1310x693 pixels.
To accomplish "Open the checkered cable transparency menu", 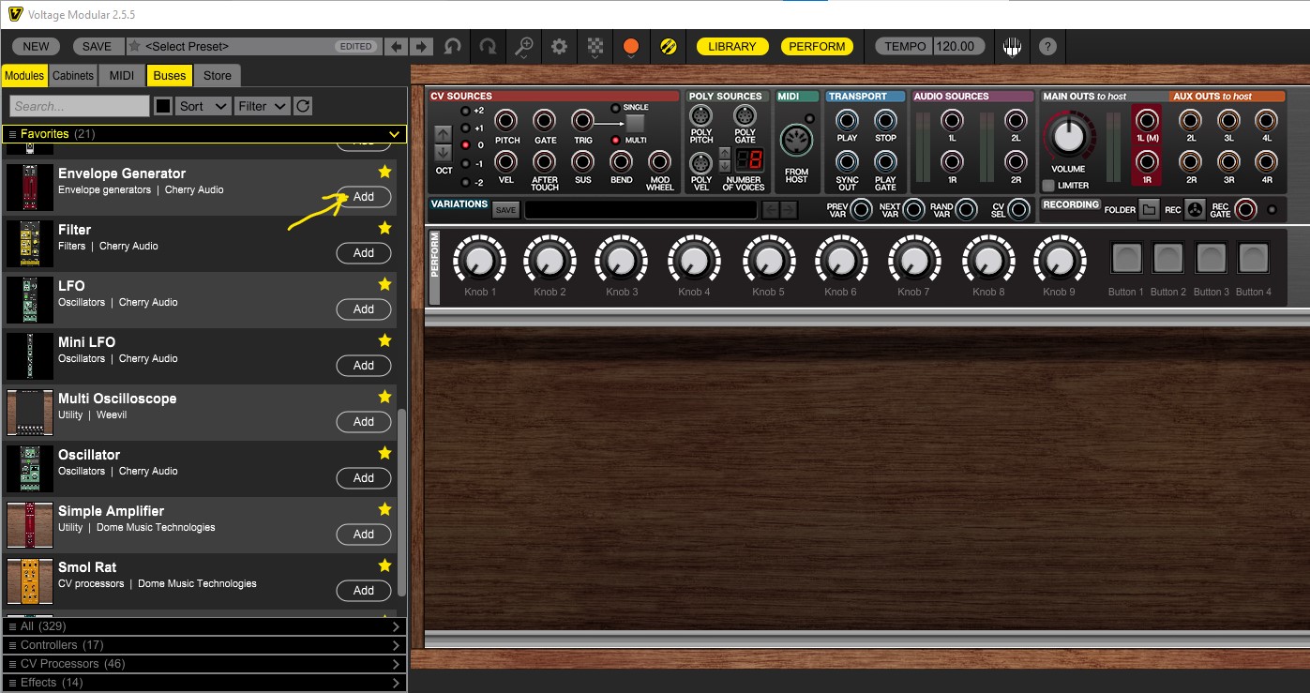I will click(x=595, y=46).
